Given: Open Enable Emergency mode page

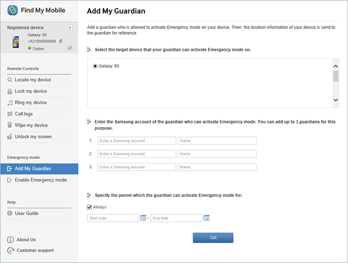Looking at the screenshot, I should click(x=41, y=180).
